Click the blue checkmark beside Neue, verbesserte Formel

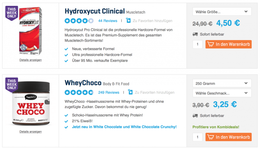pos(66,49)
